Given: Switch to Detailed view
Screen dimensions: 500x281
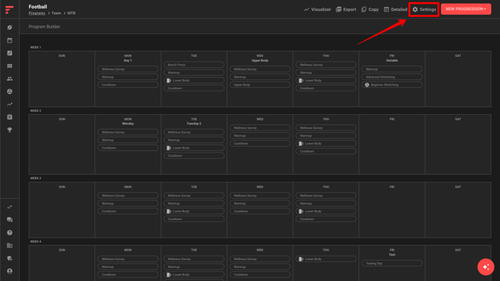Looking at the screenshot, I should [395, 9].
